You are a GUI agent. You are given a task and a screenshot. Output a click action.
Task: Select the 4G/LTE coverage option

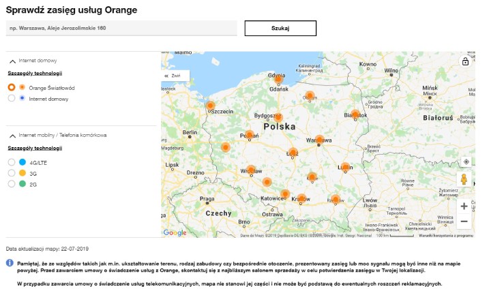point(12,162)
